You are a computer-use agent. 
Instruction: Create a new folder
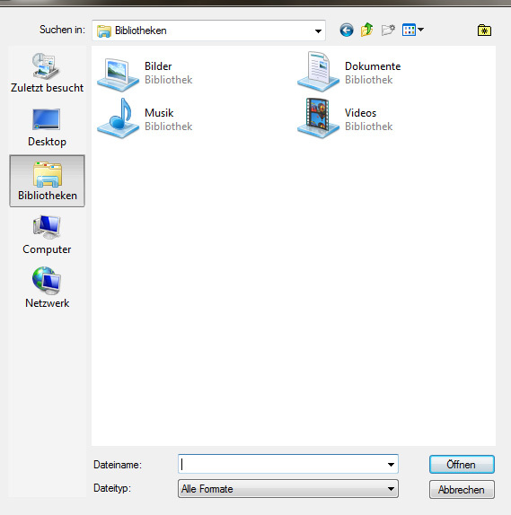pos(388,30)
